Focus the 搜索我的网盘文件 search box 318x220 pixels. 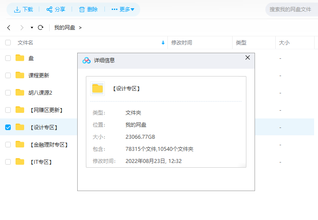(x=290, y=9)
